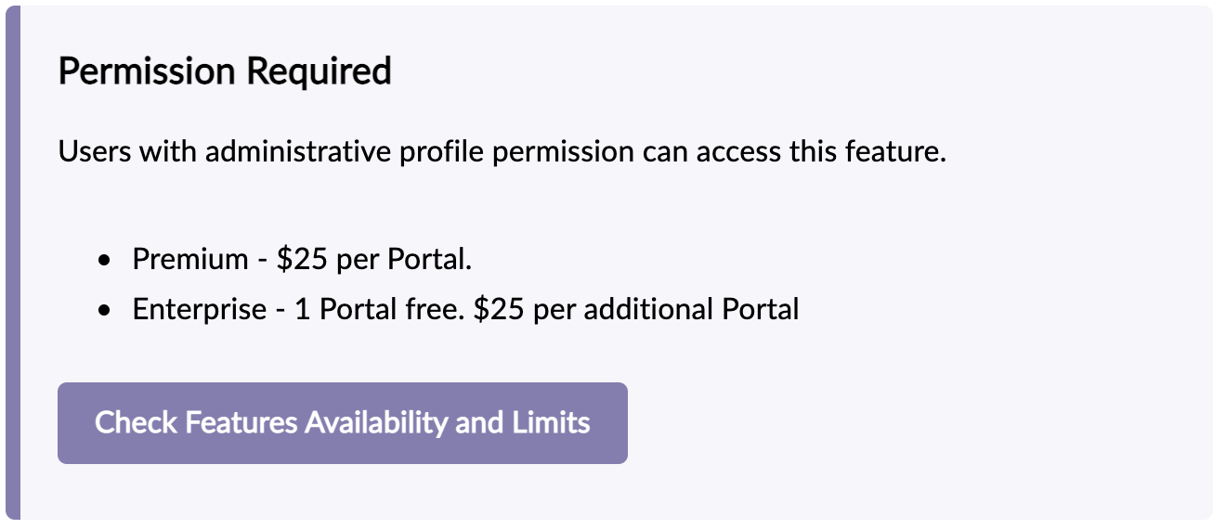The width and height of the screenshot is (1226, 529).
Task: Click the bullet dot before Enterprise
Action: tap(105, 311)
